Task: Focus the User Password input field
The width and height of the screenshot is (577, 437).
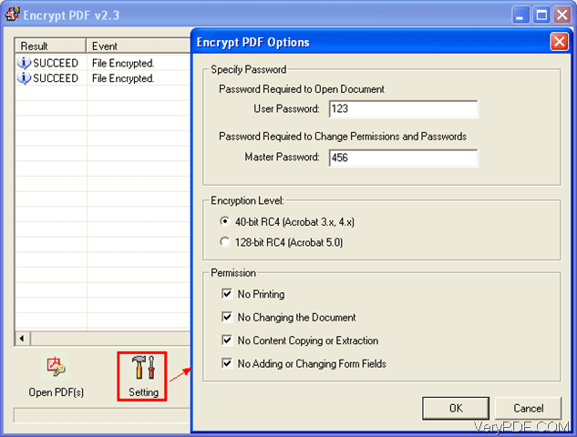Action: (x=403, y=108)
